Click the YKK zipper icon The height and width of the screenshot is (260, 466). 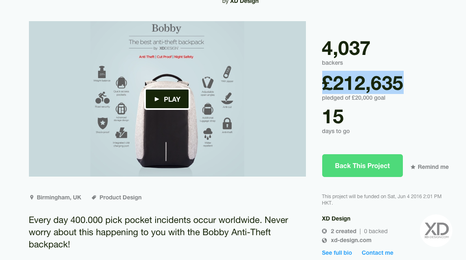pos(228,72)
